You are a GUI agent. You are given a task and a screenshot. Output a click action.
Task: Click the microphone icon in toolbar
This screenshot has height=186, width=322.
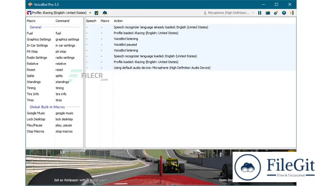(205, 13)
